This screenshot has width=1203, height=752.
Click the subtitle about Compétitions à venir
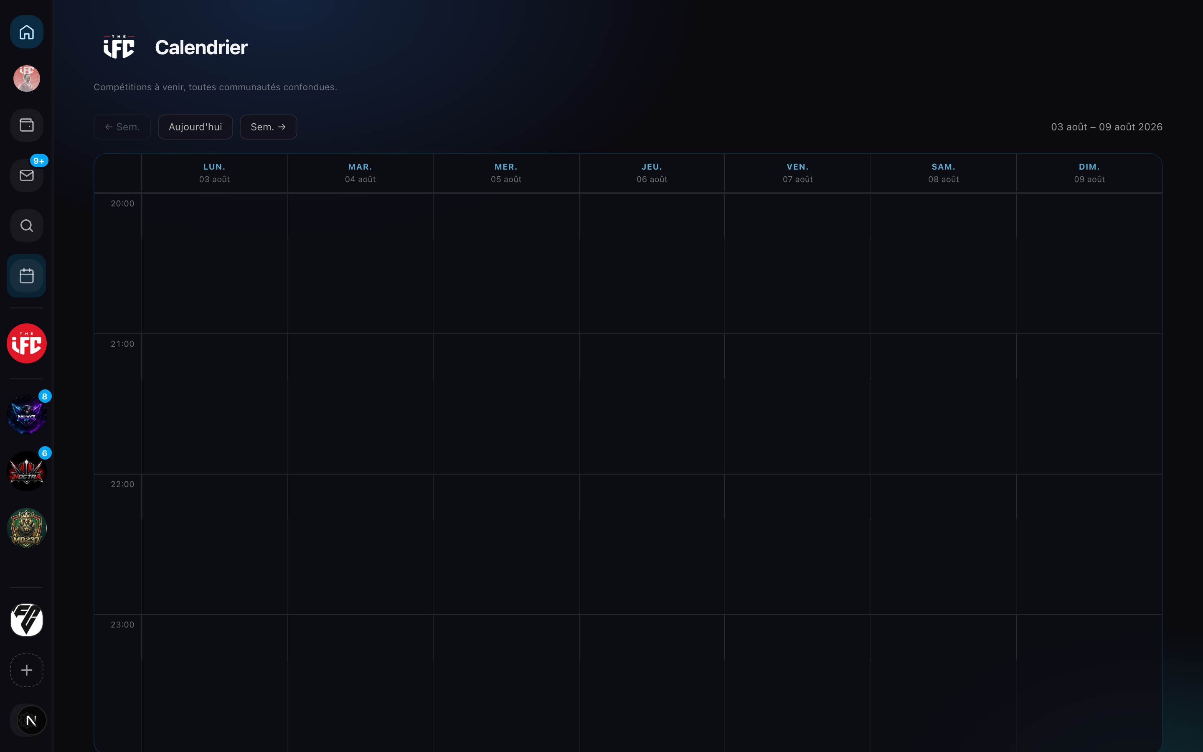pos(215,87)
